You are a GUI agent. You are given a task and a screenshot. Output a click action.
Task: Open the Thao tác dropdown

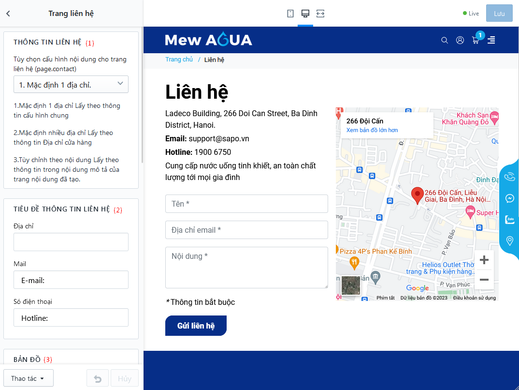coord(29,378)
